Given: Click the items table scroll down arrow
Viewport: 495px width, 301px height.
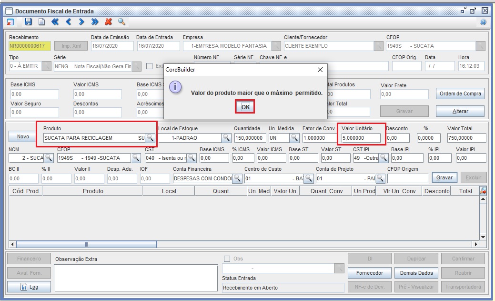Looking at the screenshot, I should [x=483, y=237].
